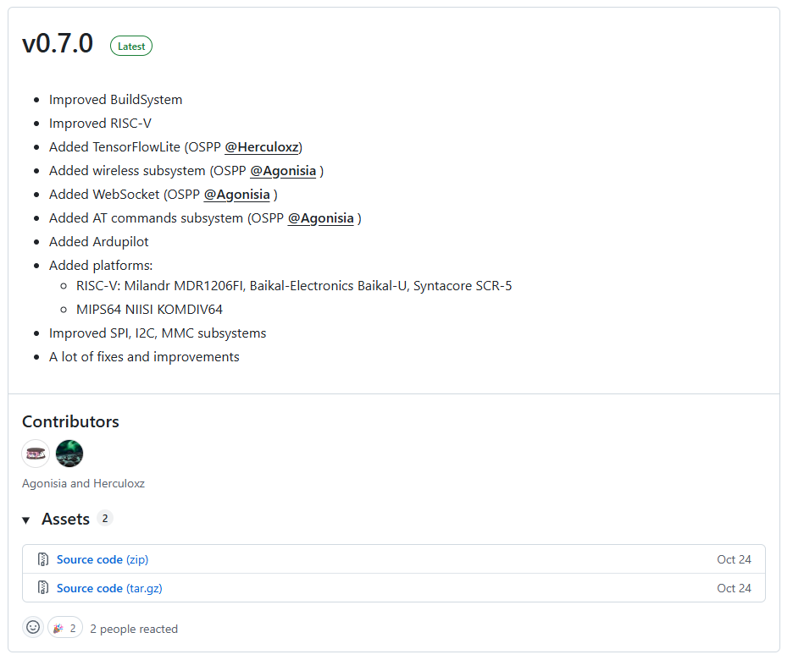793x660 pixels.
Task: Open the white contributor avatar
Action: pos(36,454)
